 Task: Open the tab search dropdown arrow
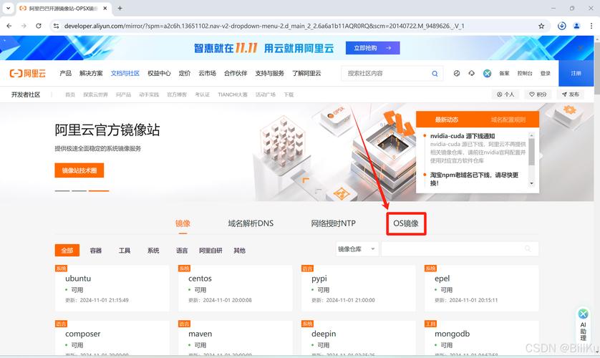8,8
